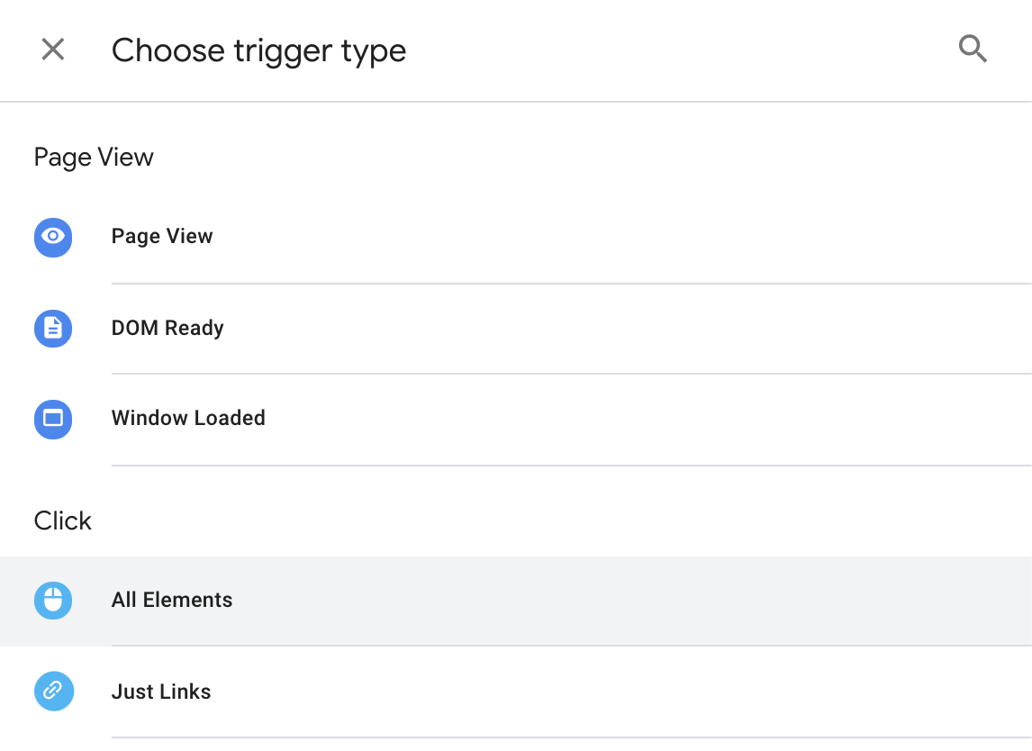Click the 'Choose trigger type' title

[258, 50]
